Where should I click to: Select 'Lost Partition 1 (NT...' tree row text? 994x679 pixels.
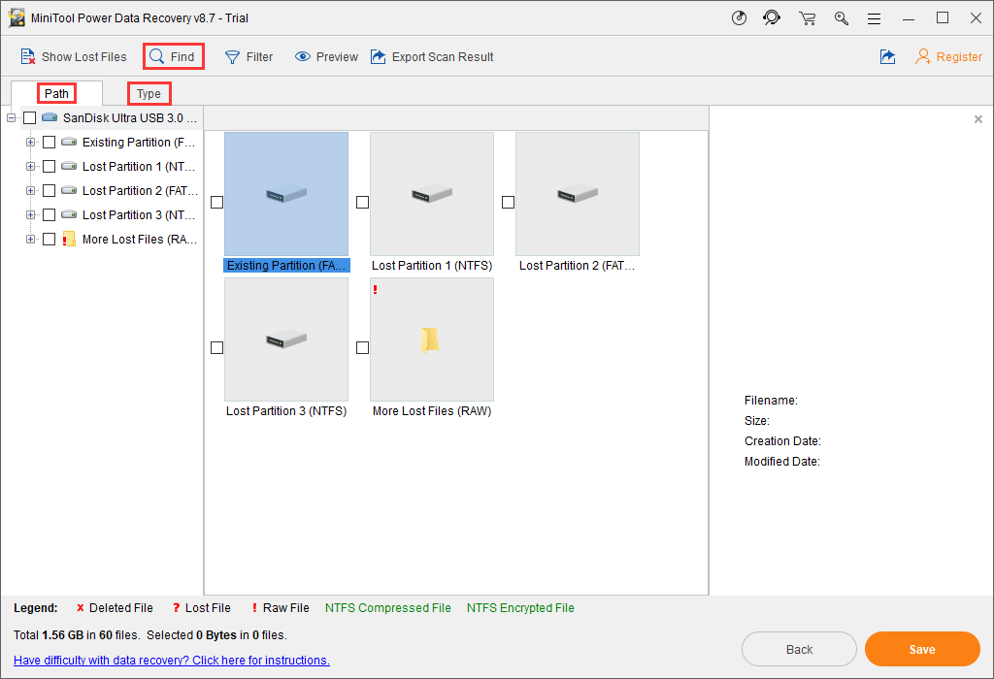click(139, 167)
